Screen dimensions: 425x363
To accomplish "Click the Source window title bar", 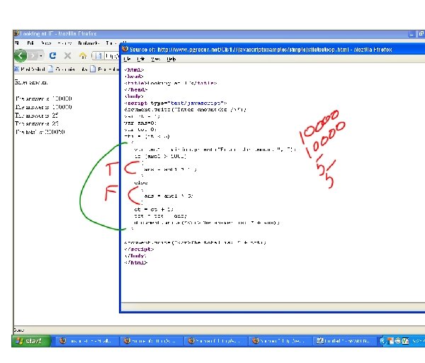I will (x=273, y=50).
